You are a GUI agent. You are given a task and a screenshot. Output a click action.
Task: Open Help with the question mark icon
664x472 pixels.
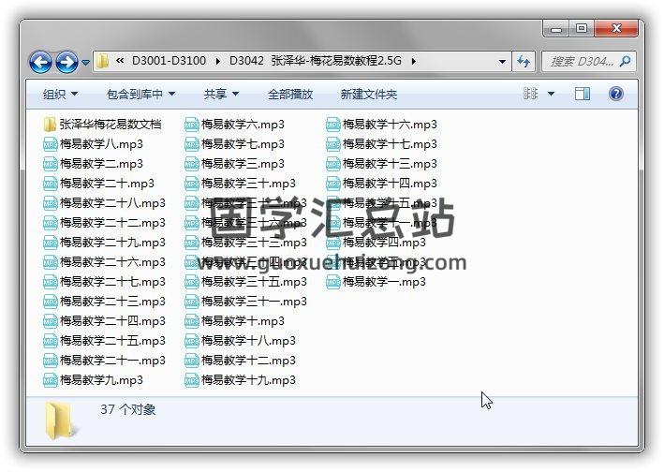click(x=615, y=94)
